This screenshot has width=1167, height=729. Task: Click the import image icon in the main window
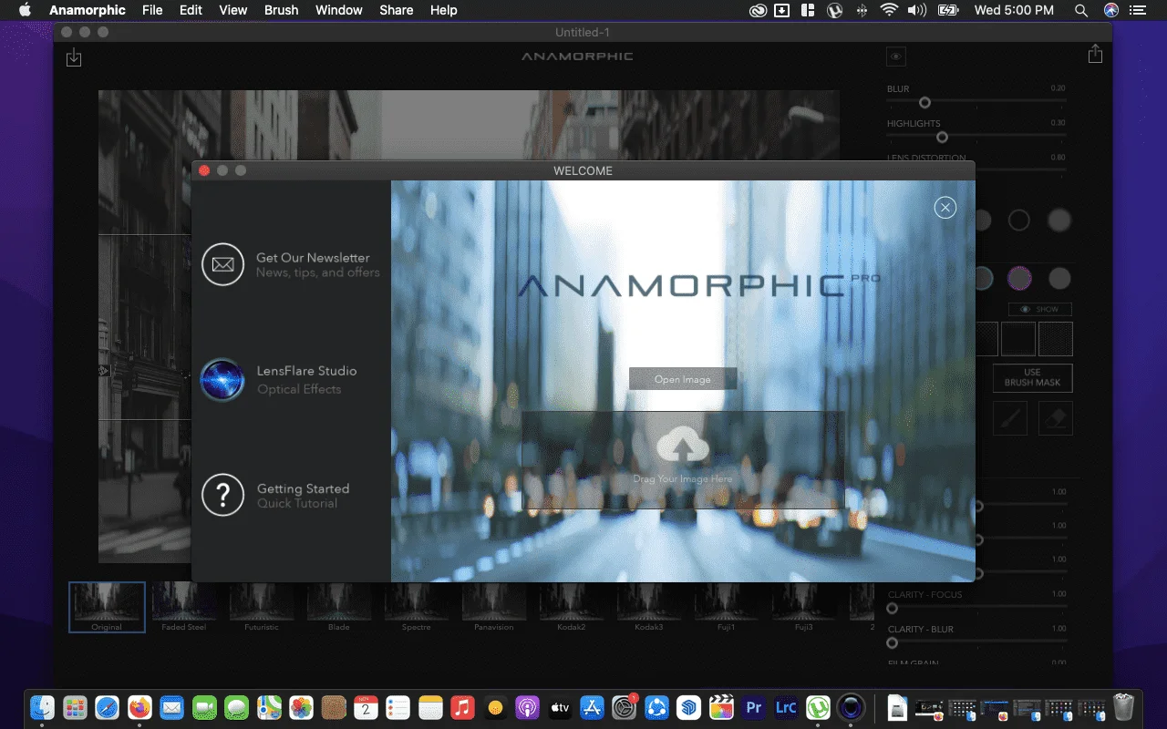[74, 57]
